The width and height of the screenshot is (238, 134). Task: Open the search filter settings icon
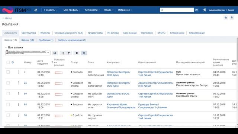coord(196,10)
